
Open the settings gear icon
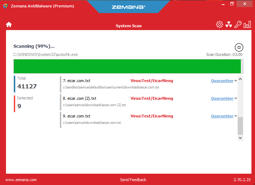pyautogui.click(x=219, y=24)
